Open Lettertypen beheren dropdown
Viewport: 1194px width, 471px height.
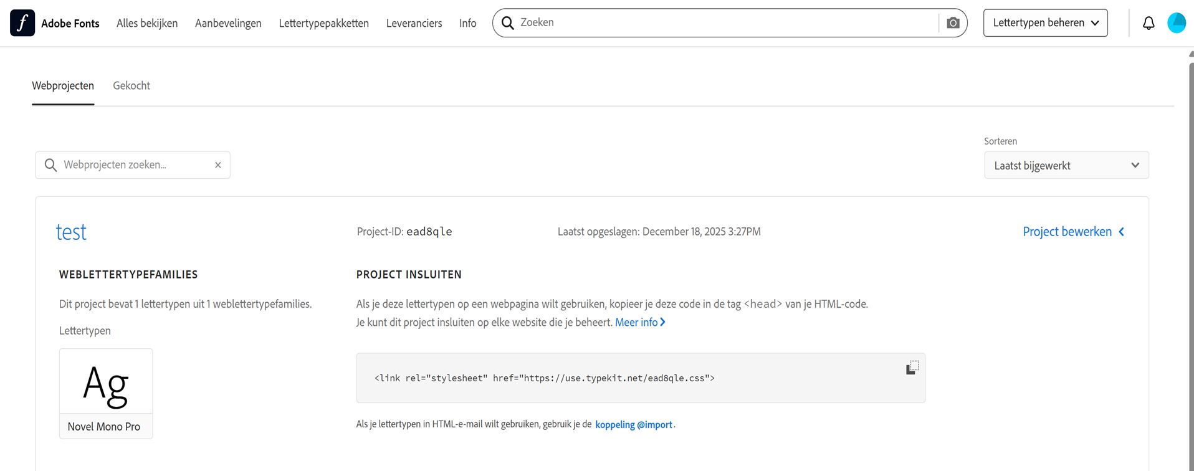tap(1045, 23)
